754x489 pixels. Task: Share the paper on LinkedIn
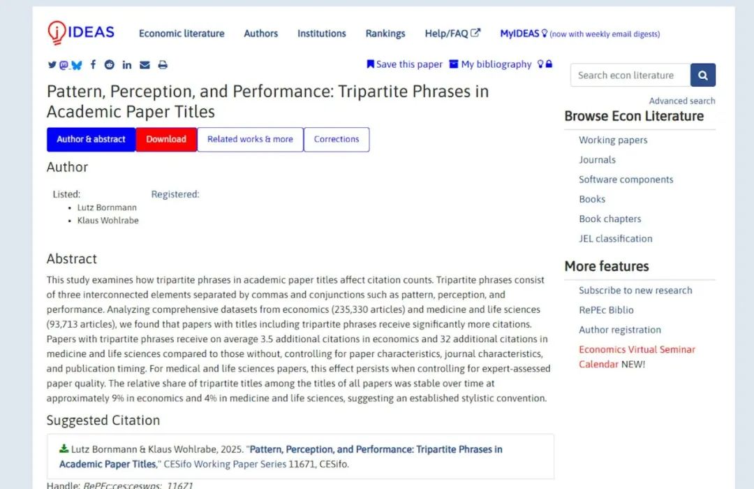click(x=126, y=65)
